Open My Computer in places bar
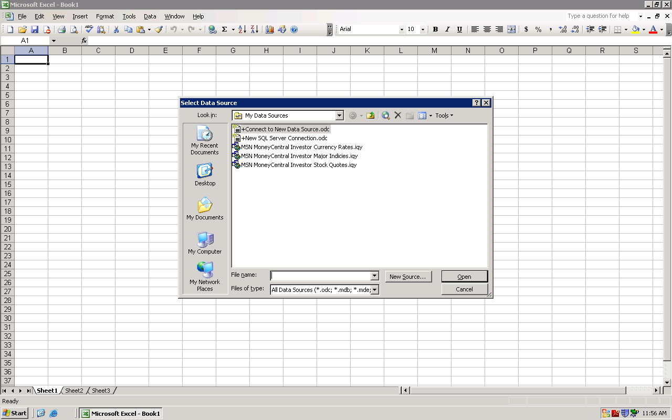Image resolution: width=672 pixels, height=420 pixels. click(x=205, y=243)
